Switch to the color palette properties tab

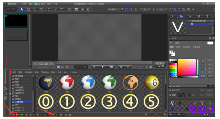(x=181, y=16)
